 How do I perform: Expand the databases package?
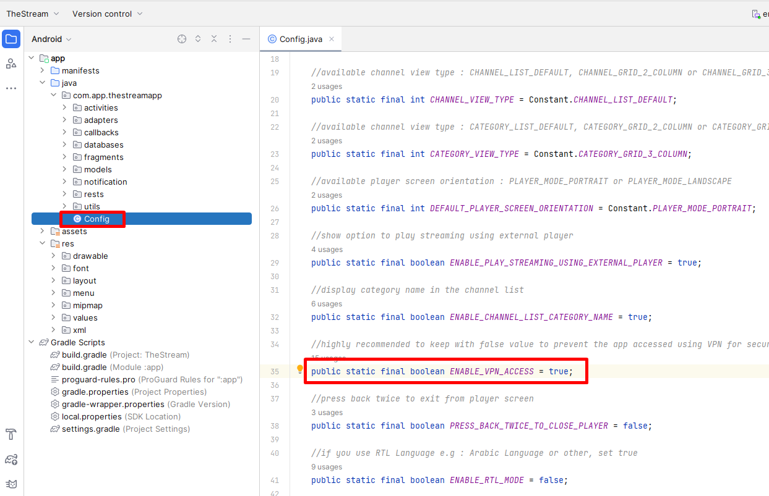point(64,145)
